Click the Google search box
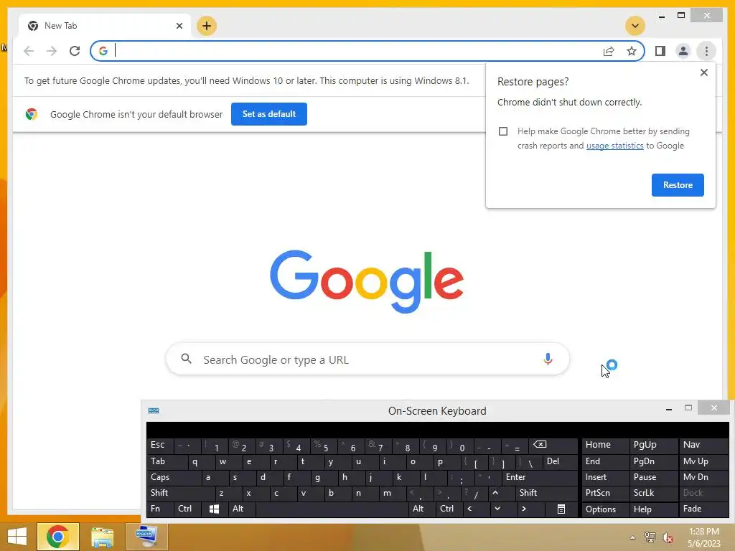The image size is (735, 551). pyautogui.click(x=367, y=359)
